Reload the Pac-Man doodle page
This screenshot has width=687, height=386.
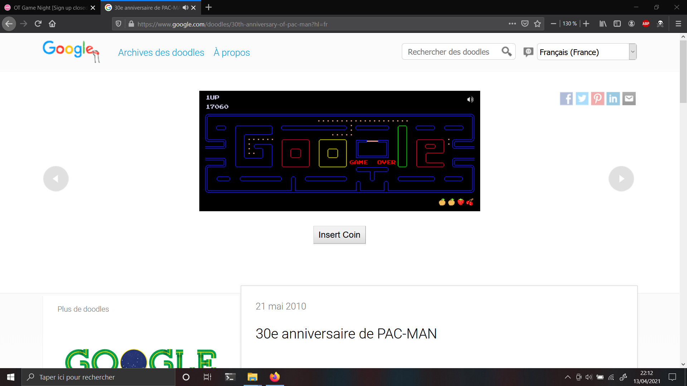point(38,24)
